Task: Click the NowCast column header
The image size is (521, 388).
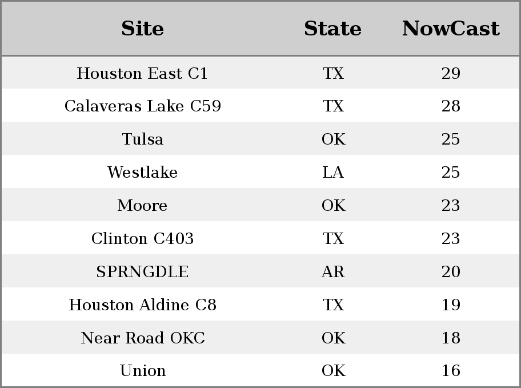Action: coord(451,28)
